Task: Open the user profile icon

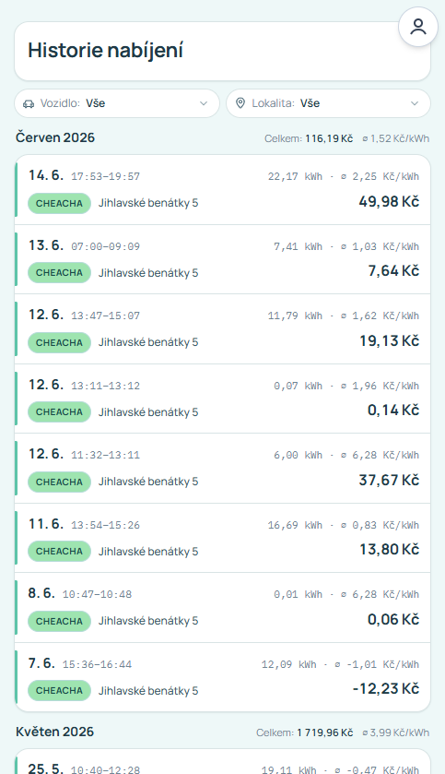Action: (x=418, y=27)
